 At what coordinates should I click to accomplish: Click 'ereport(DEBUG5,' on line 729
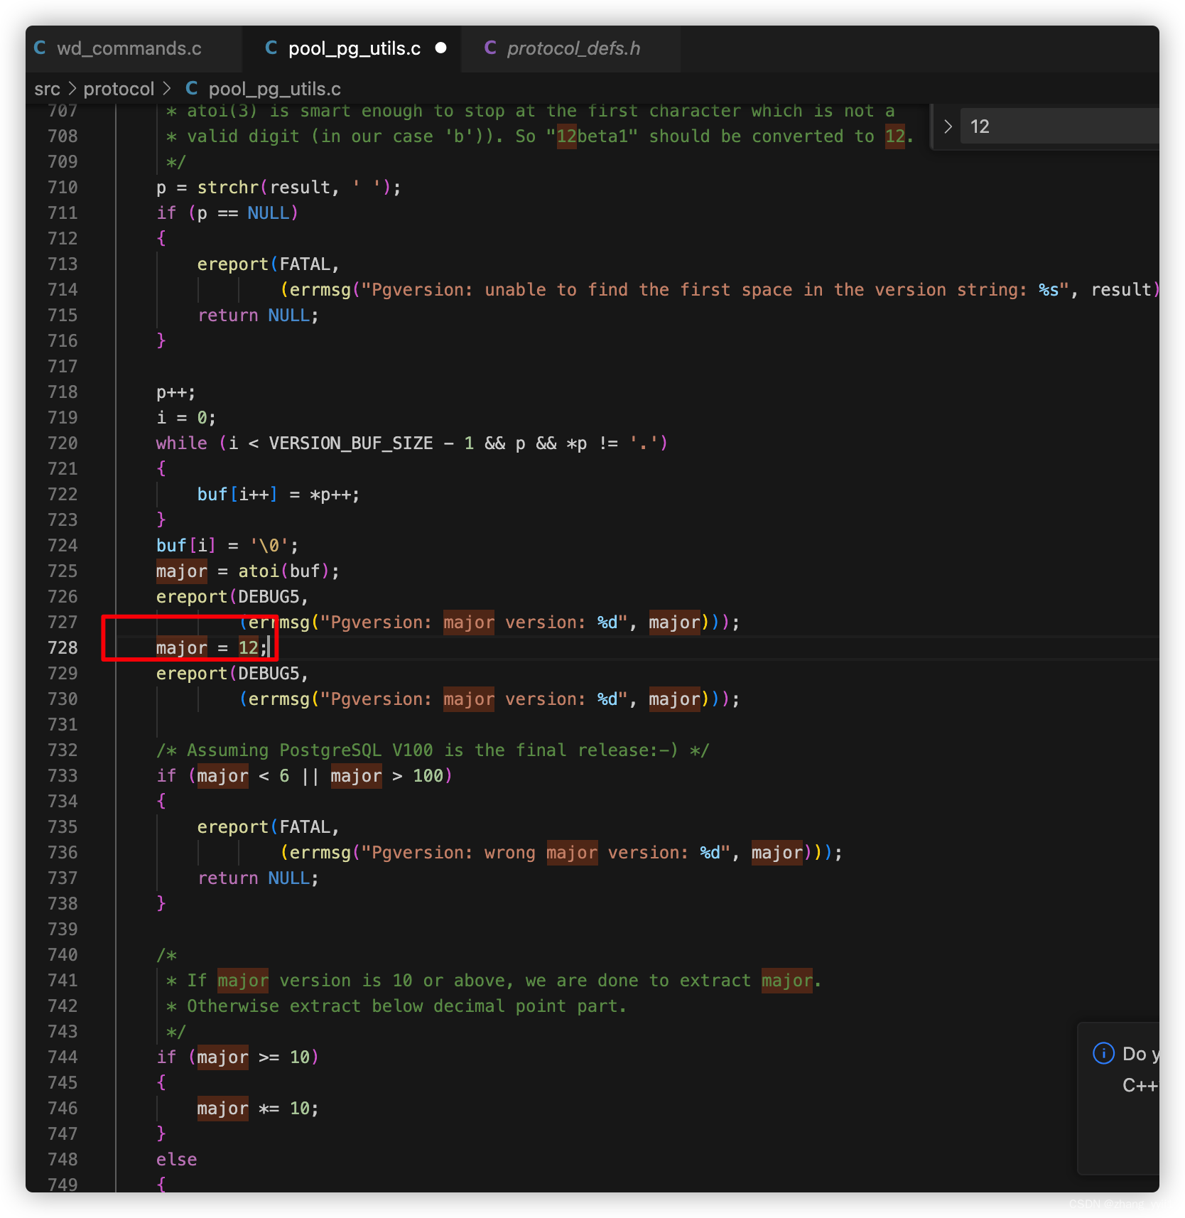point(232,673)
